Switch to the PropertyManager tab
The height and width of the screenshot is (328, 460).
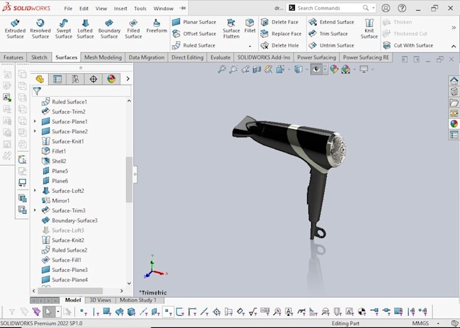coord(57,78)
